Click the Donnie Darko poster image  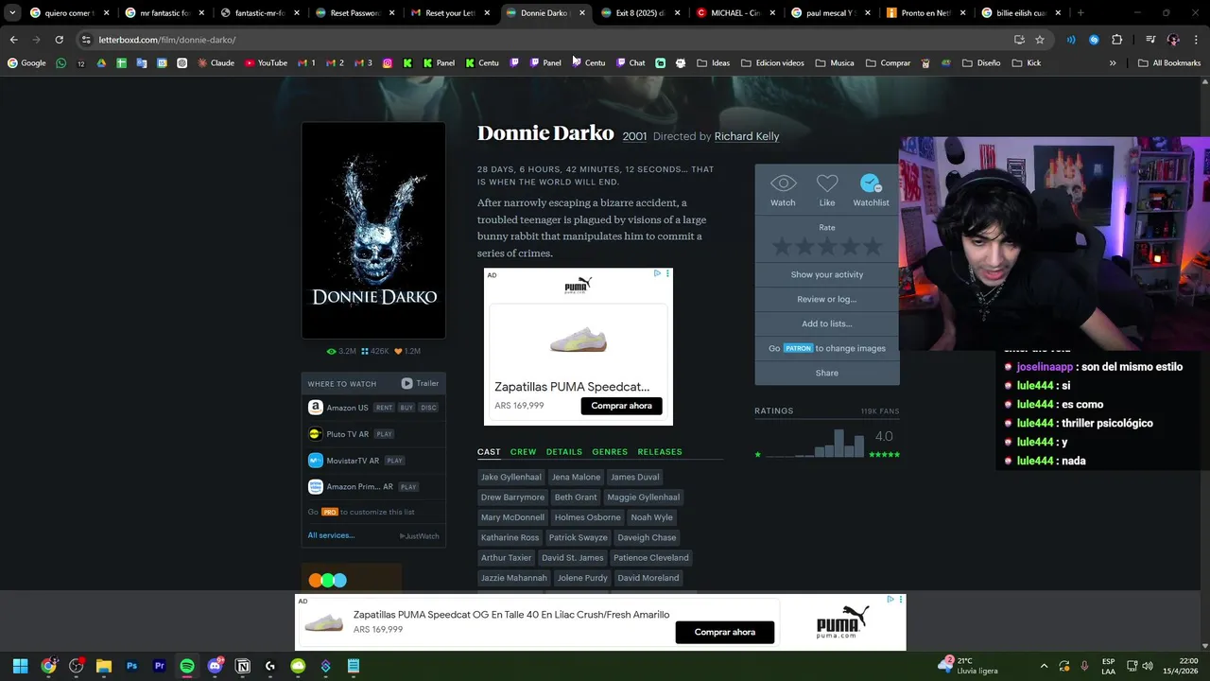click(373, 230)
